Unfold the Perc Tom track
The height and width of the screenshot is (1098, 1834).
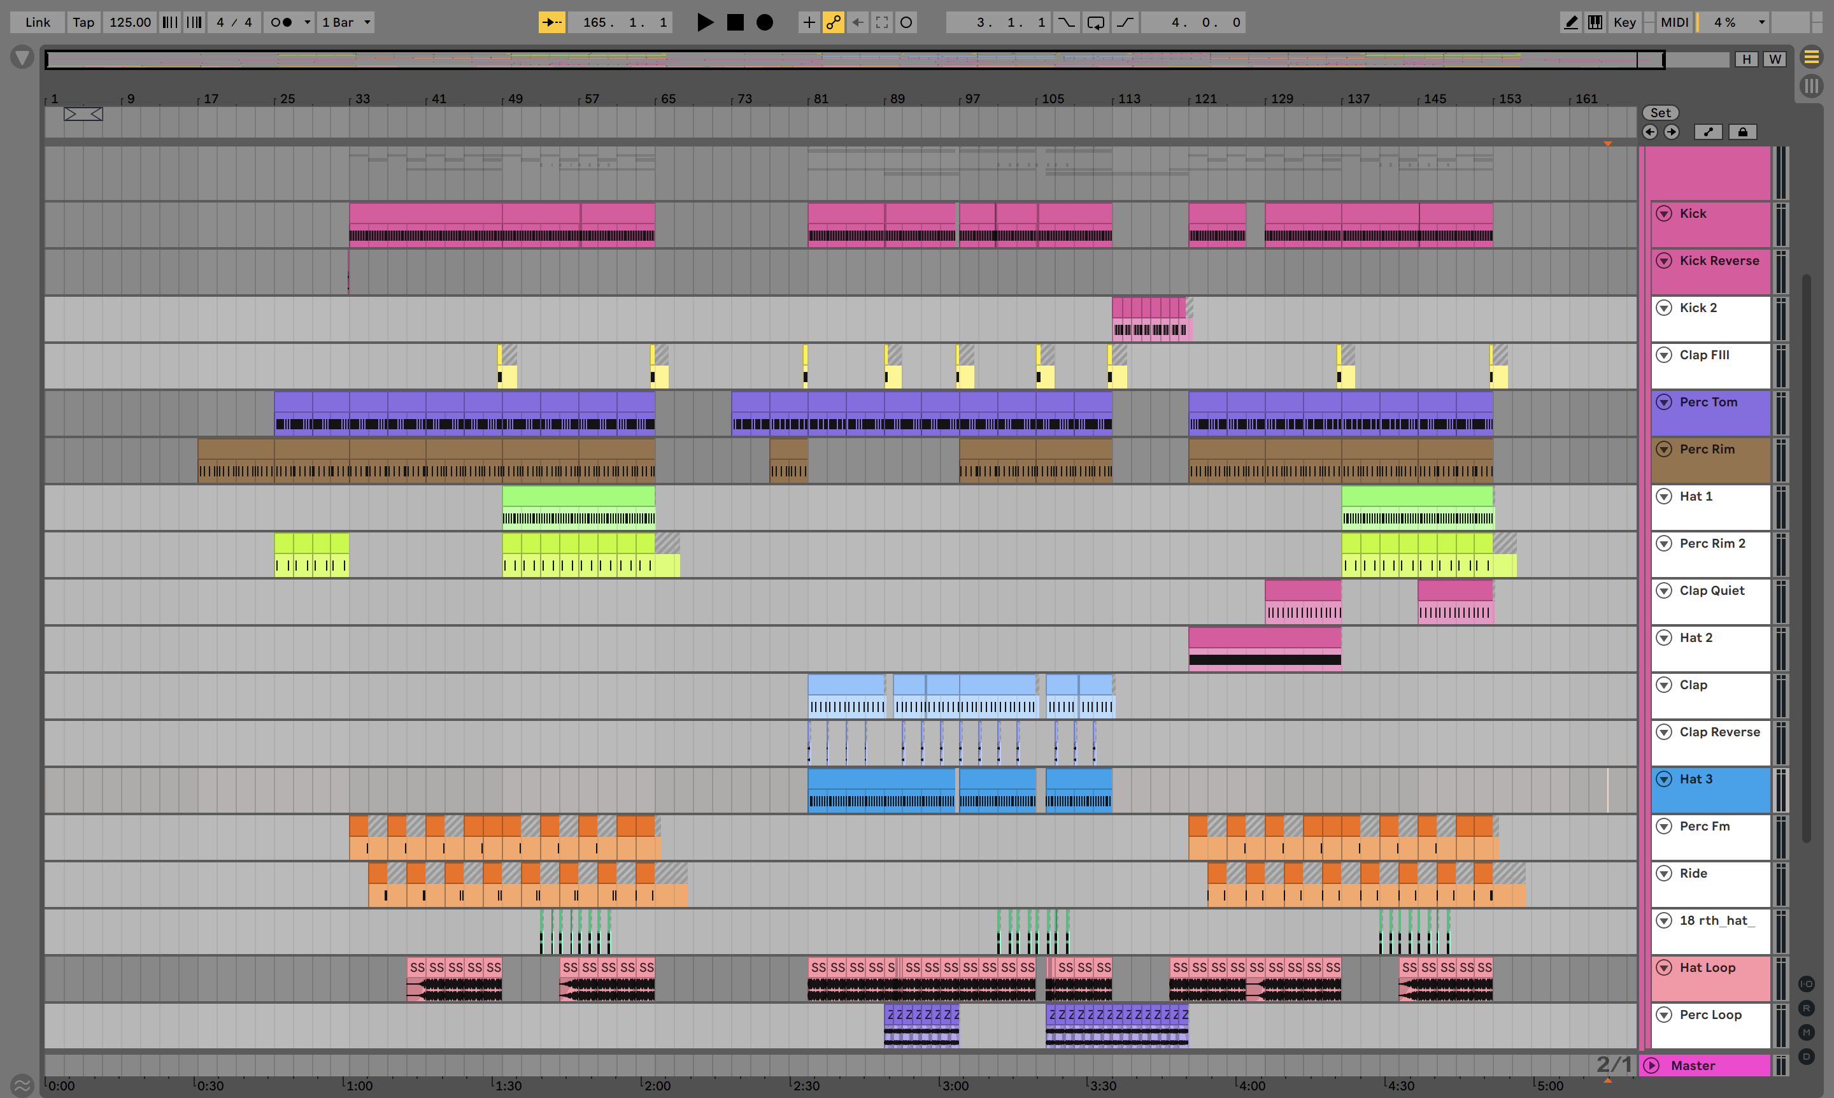coord(1663,402)
